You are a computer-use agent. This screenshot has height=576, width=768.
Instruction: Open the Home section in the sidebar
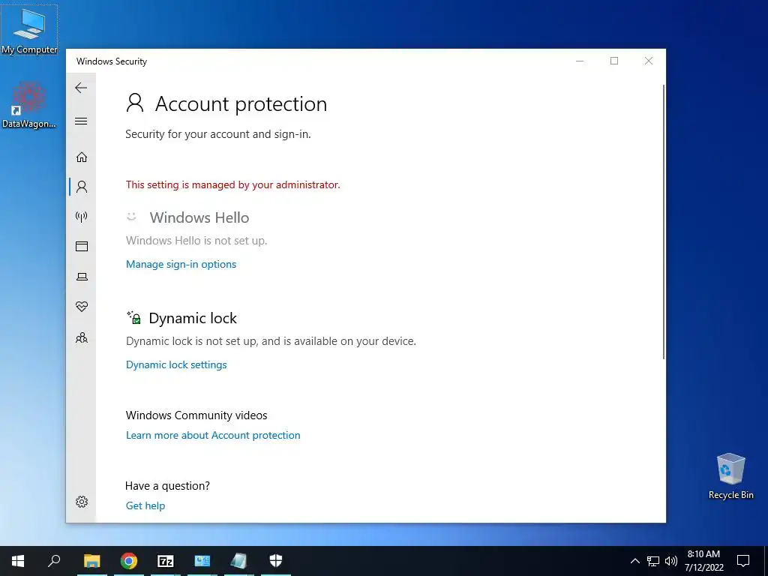coord(81,157)
